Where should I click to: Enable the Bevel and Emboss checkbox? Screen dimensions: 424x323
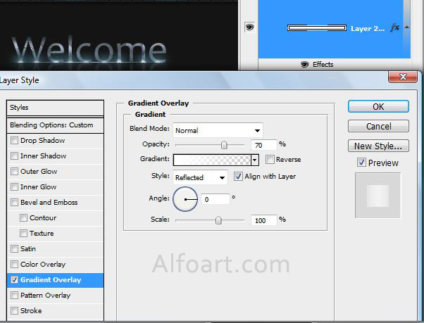pyautogui.click(x=14, y=202)
